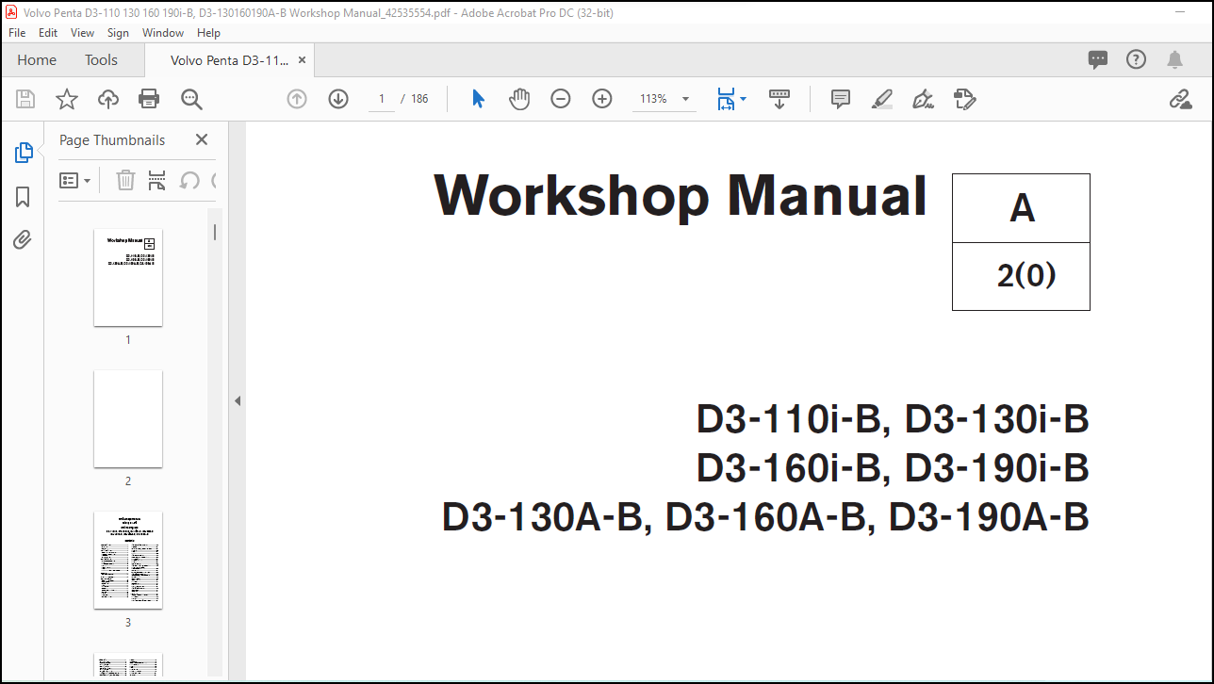Image resolution: width=1214 pixels, height=684 pixels.
Task: Select page 1 thumbnail
Action: (128, 278)
